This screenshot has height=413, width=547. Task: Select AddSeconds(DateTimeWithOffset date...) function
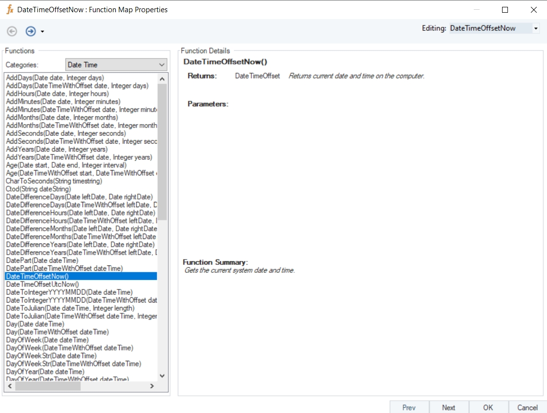click(x=81, y=141)
